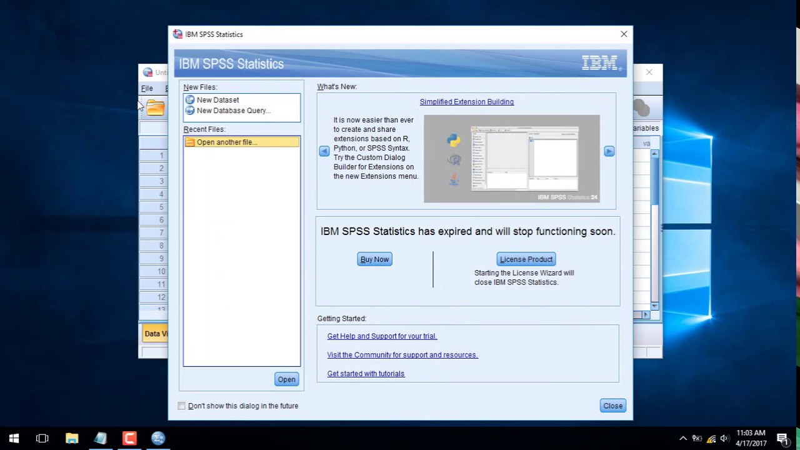
Task: Show previous What's New slide
Action: 324,151
